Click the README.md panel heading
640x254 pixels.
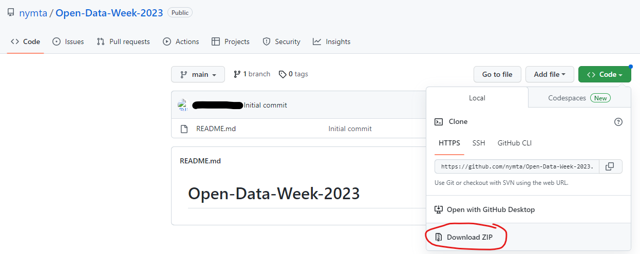pyautogui.click(x=200, y=161)
